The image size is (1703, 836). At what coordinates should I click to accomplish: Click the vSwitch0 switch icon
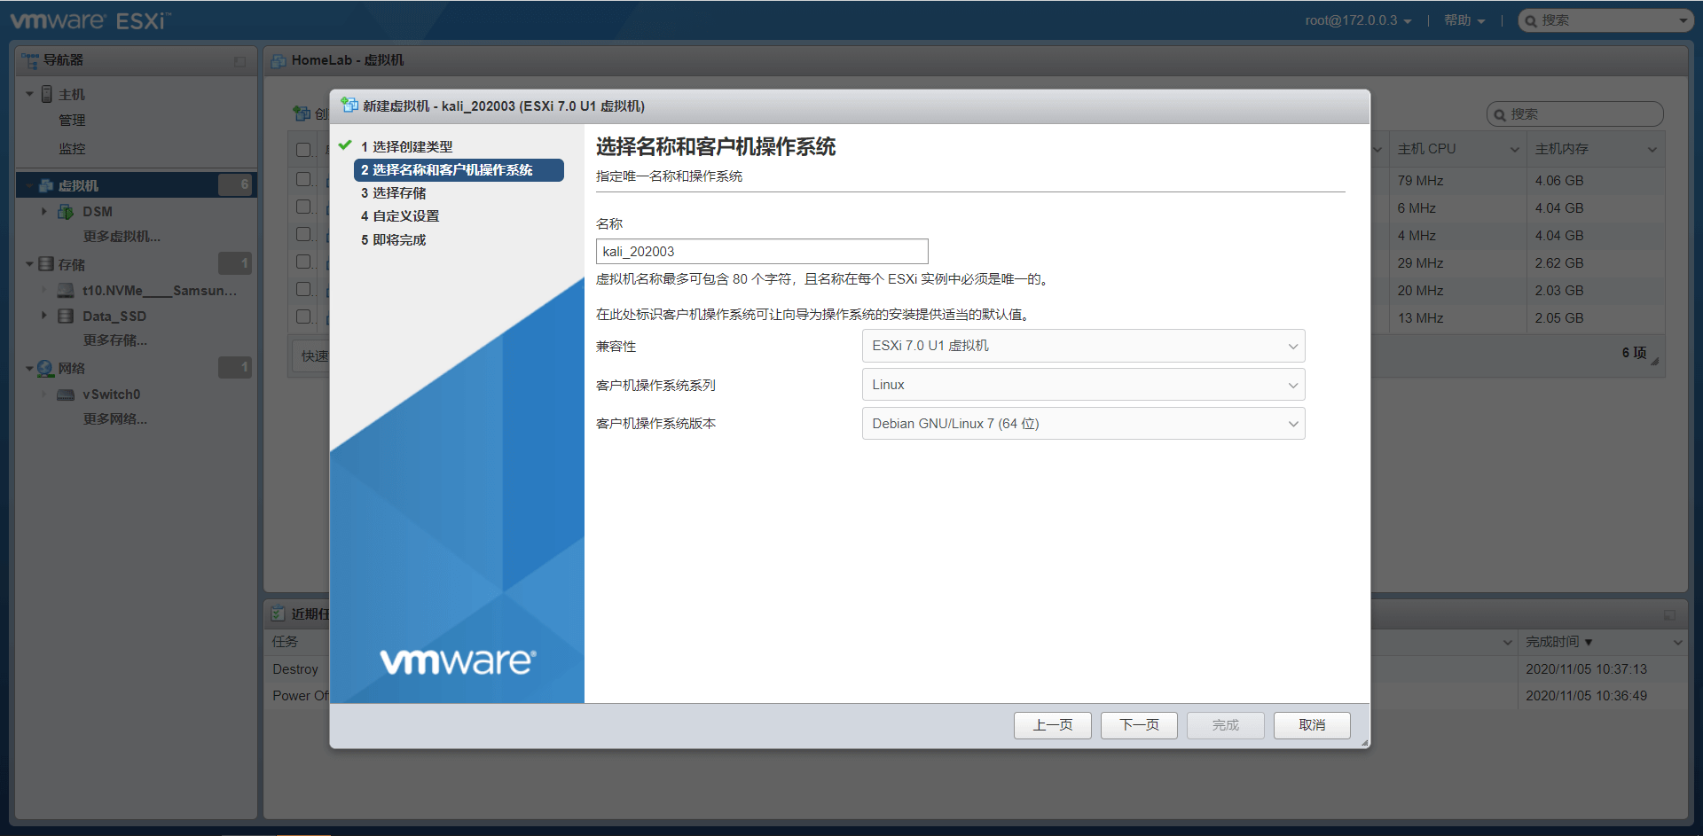tap(66, 395)
